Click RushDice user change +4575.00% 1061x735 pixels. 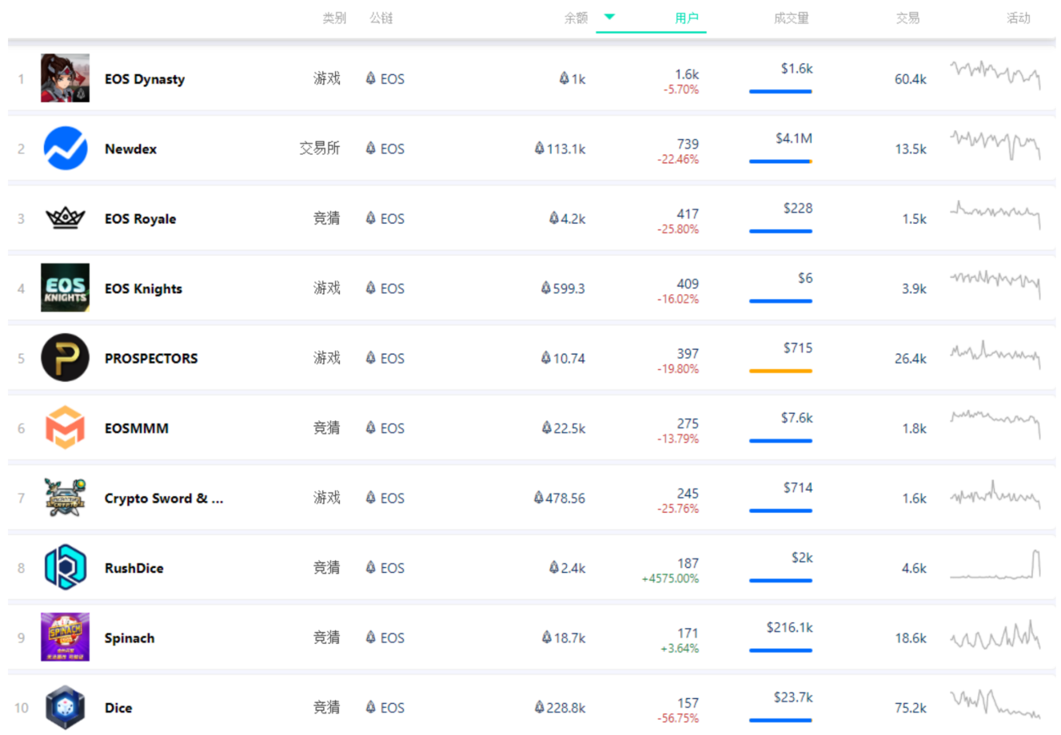click(x=670, y=578)
